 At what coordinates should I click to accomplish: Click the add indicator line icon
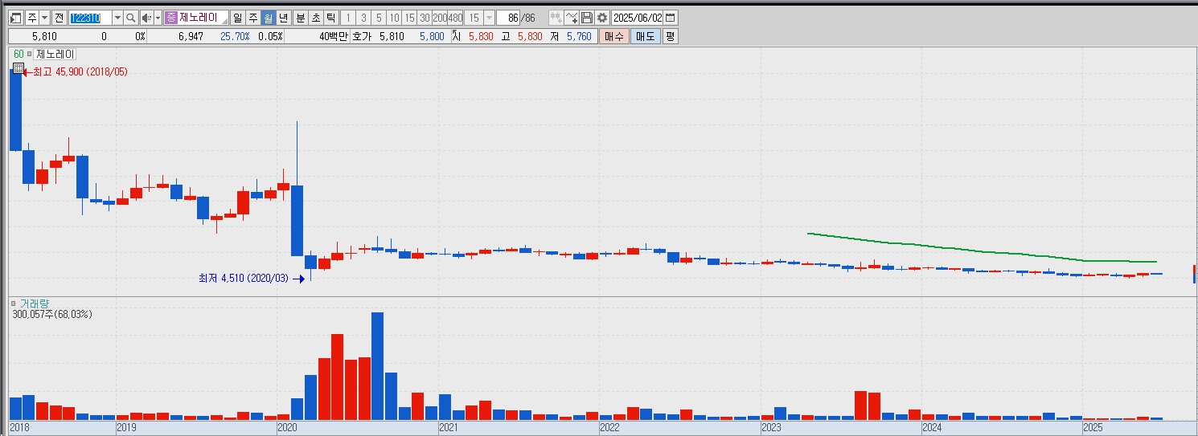coord(571,18)
